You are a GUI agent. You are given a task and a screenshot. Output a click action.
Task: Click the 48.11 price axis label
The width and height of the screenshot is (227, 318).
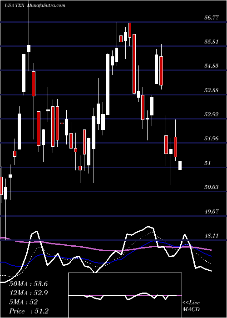pyautogui.click(x=212, y=236)
